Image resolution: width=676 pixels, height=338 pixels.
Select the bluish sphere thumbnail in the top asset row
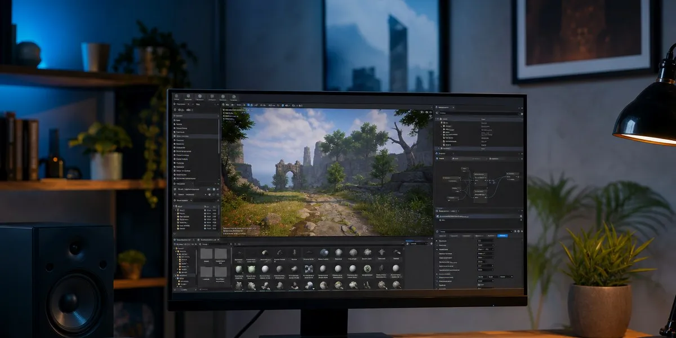[x=324, y=252]
